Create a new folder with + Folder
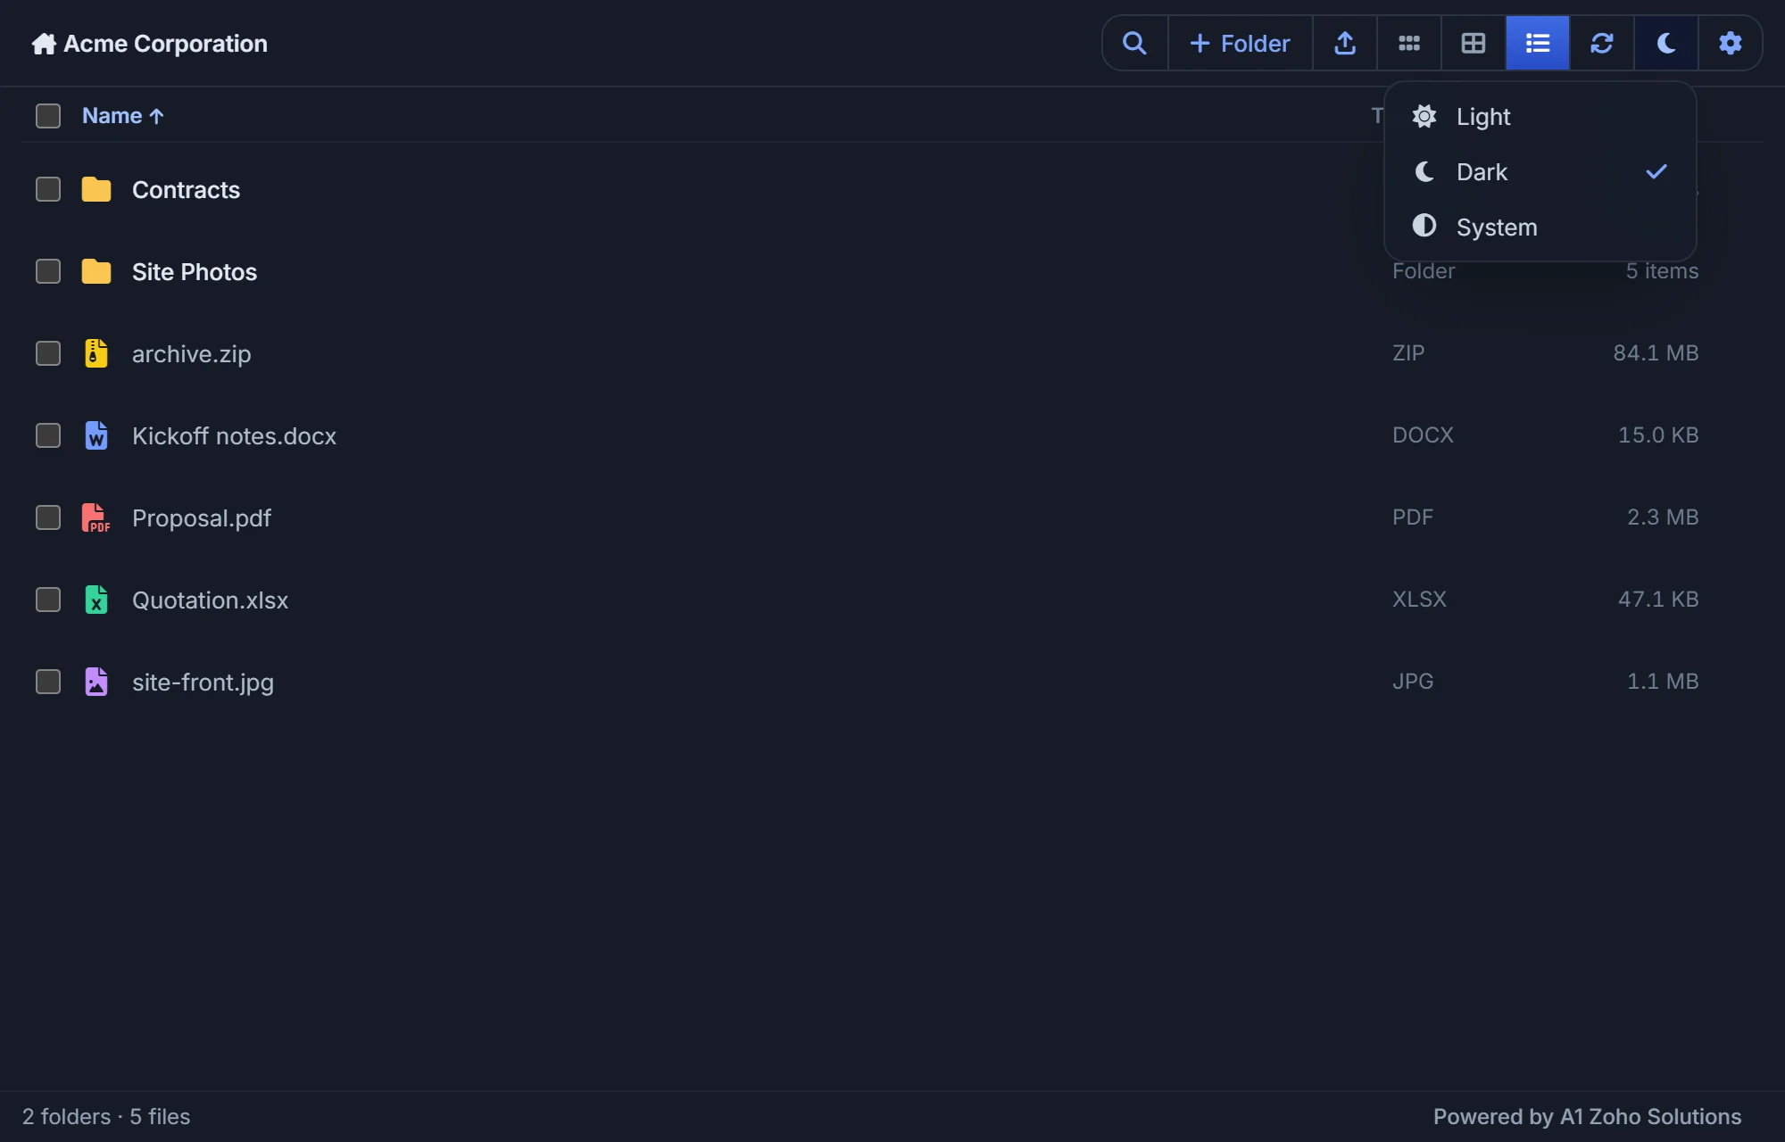The image size is (1785, 1142). (x=1240, y=43)
